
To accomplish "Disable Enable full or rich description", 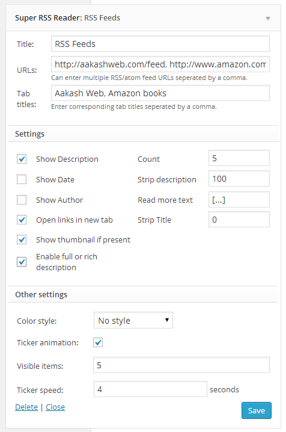I will coord(22,262).
